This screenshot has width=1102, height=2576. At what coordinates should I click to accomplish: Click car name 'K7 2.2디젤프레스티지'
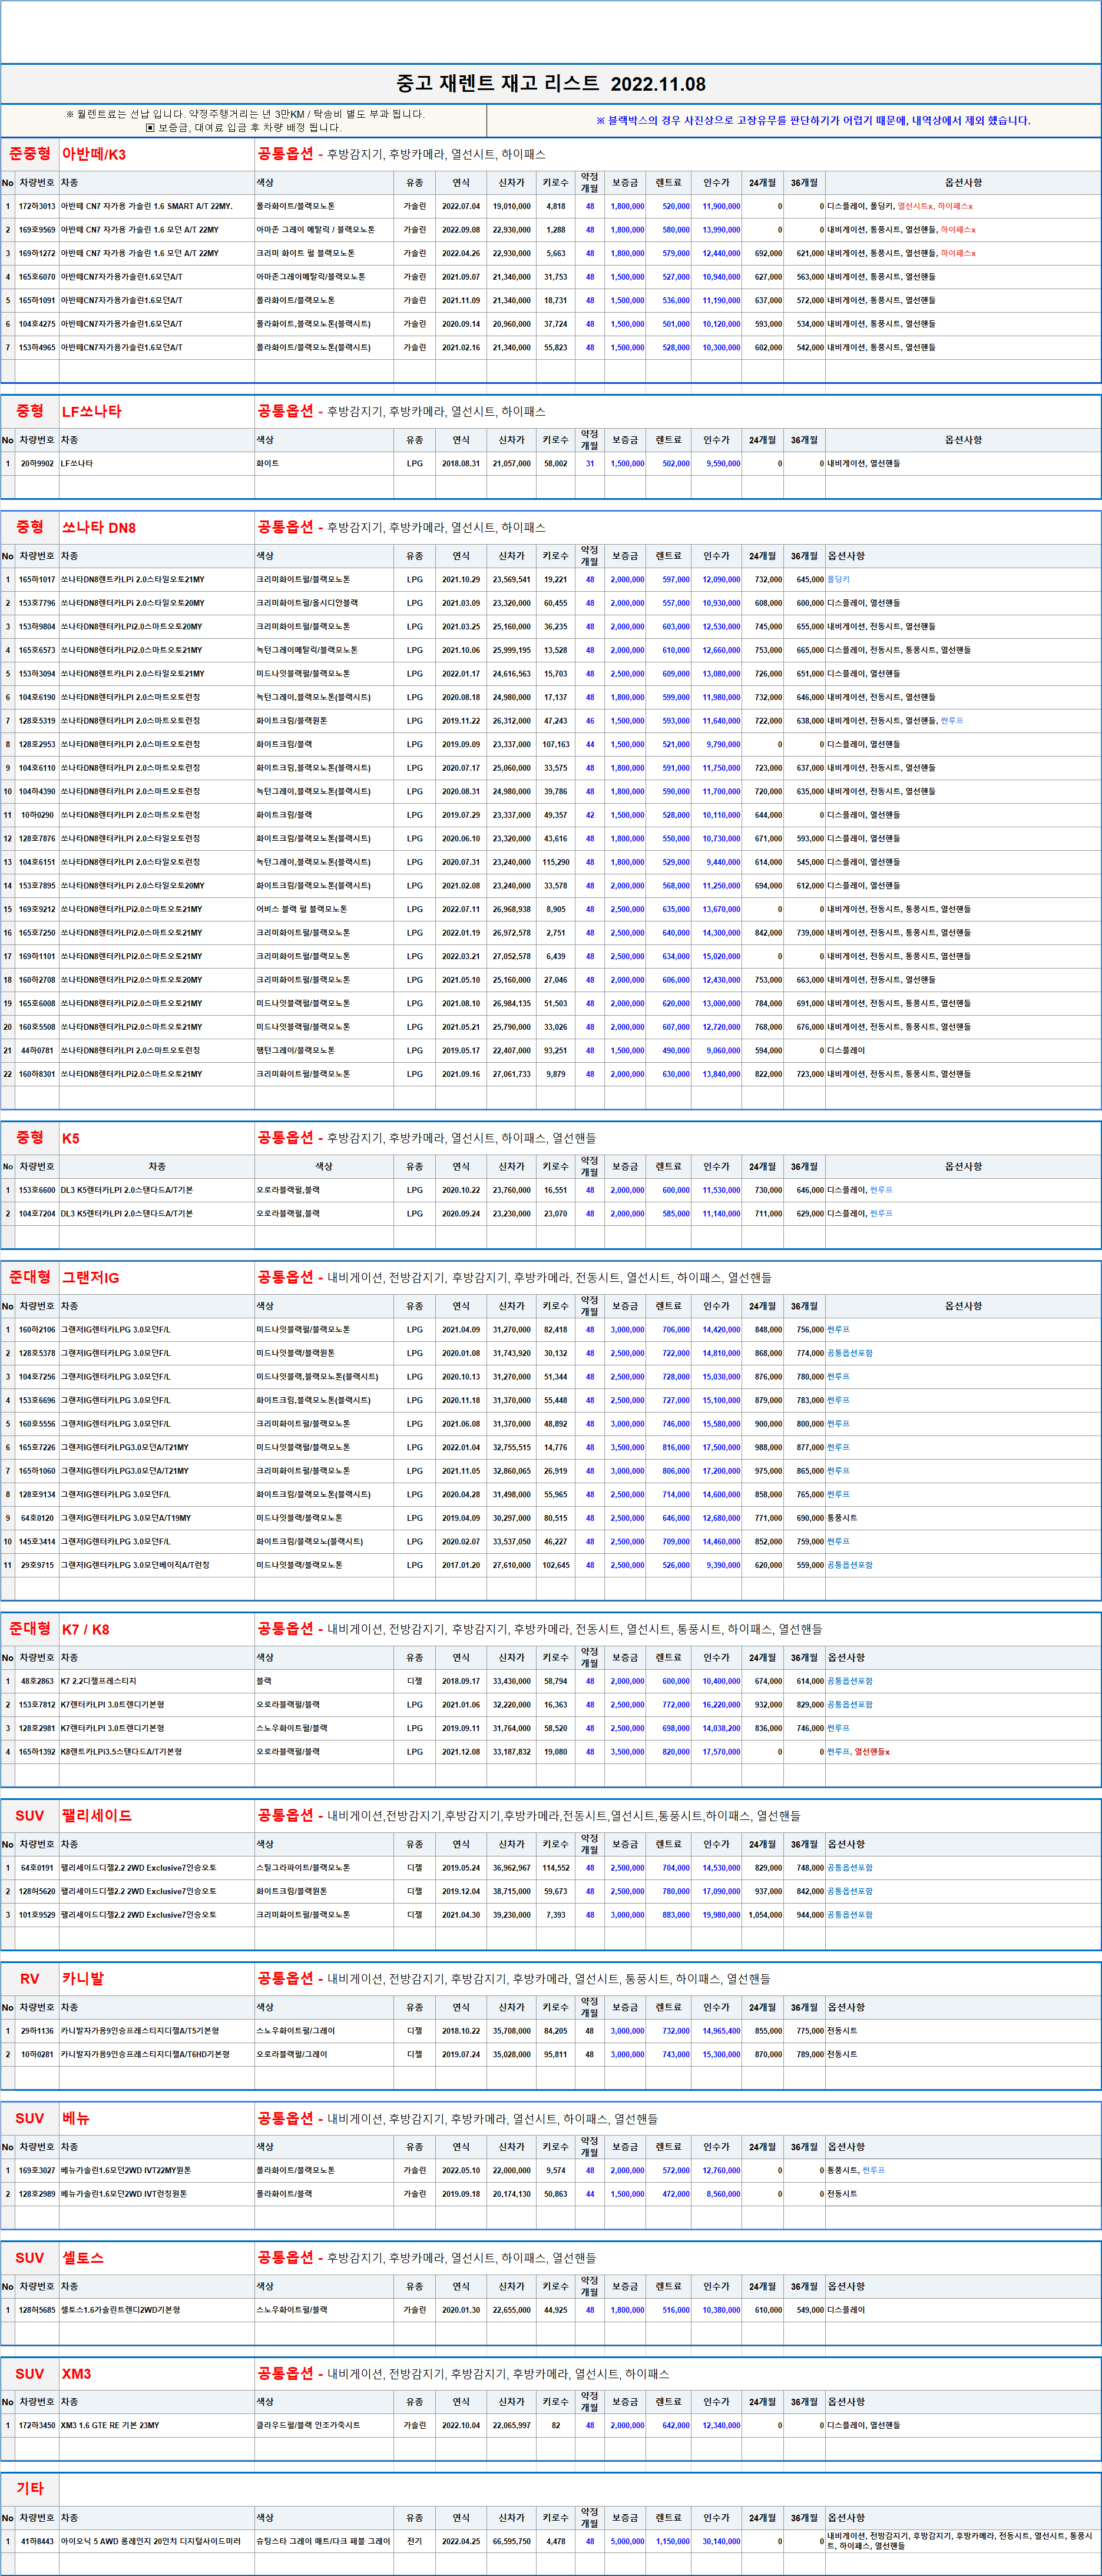[98, 1681]
